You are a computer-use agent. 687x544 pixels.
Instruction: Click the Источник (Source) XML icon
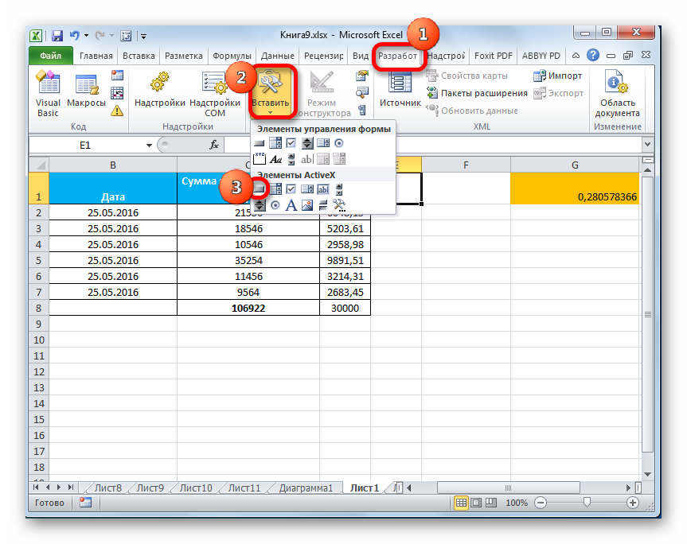pos(400,90)
